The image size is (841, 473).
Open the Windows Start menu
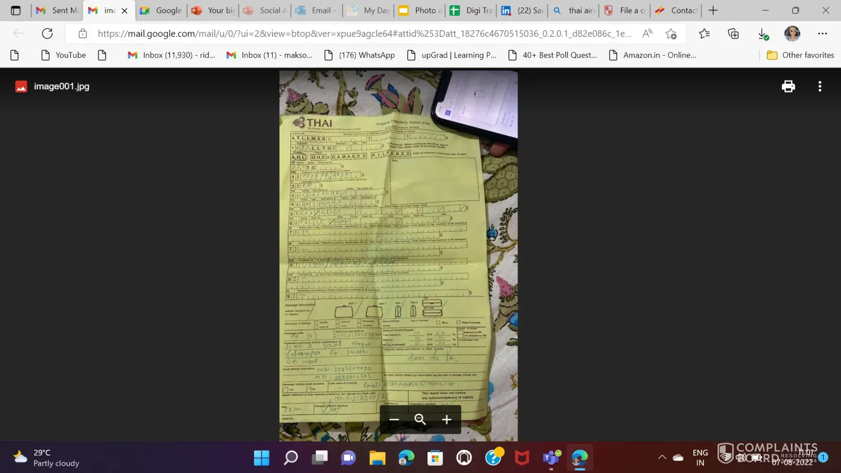(261, 458)
